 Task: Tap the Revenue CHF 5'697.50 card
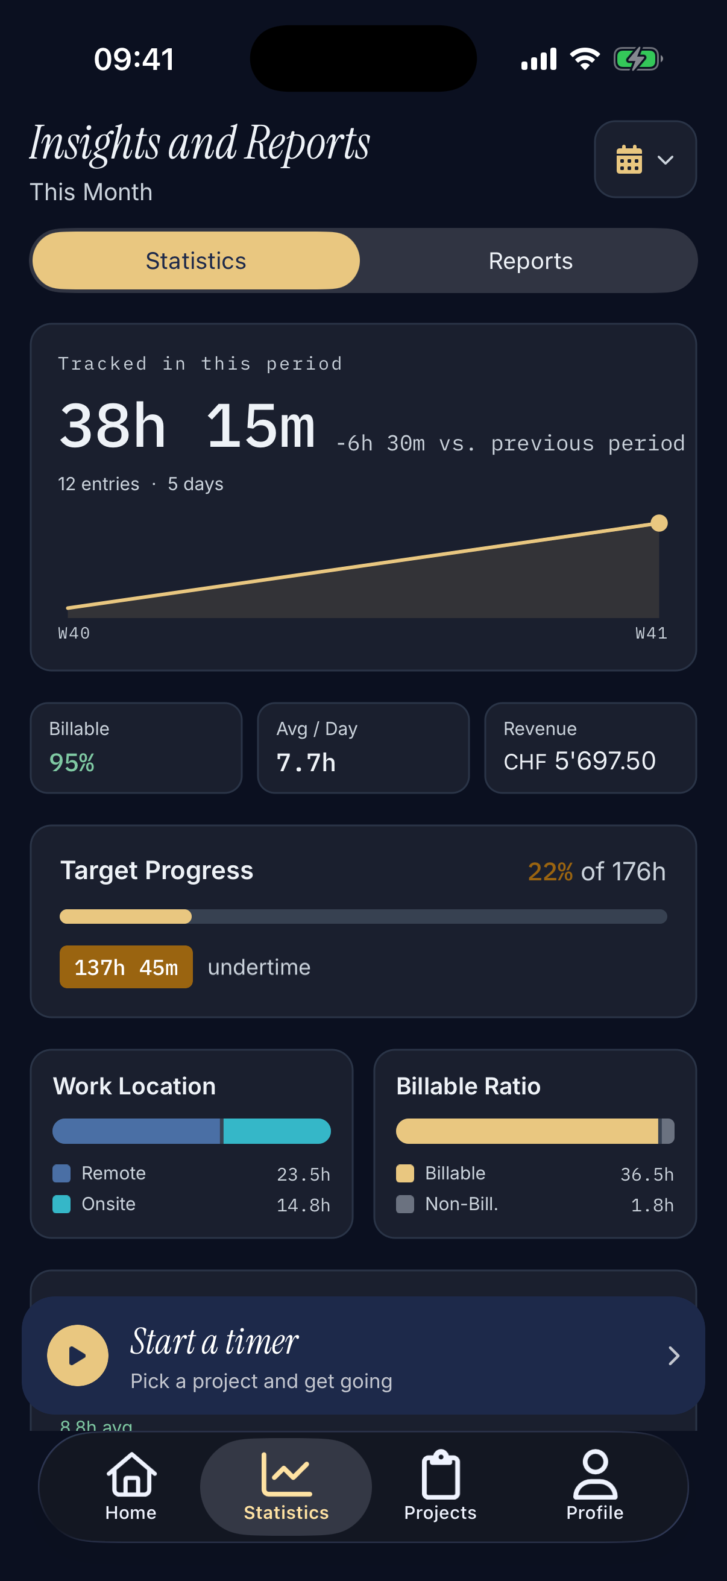(590, 748)
